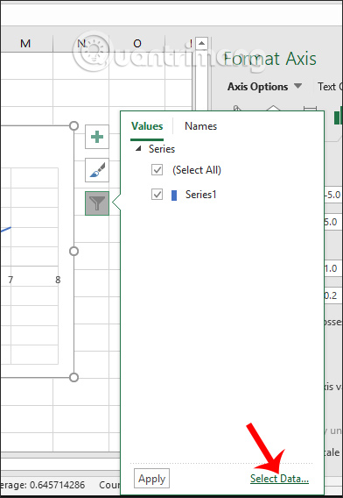Open Chart Styles paintbrush button
Image resolution: width=343 pixels, height=498 pixels.
(x=97, y=170)
